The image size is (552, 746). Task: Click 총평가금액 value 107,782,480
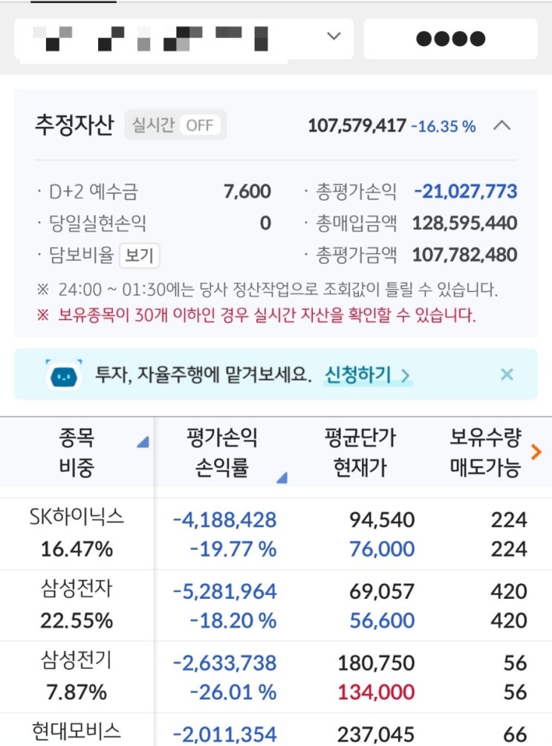465,255
